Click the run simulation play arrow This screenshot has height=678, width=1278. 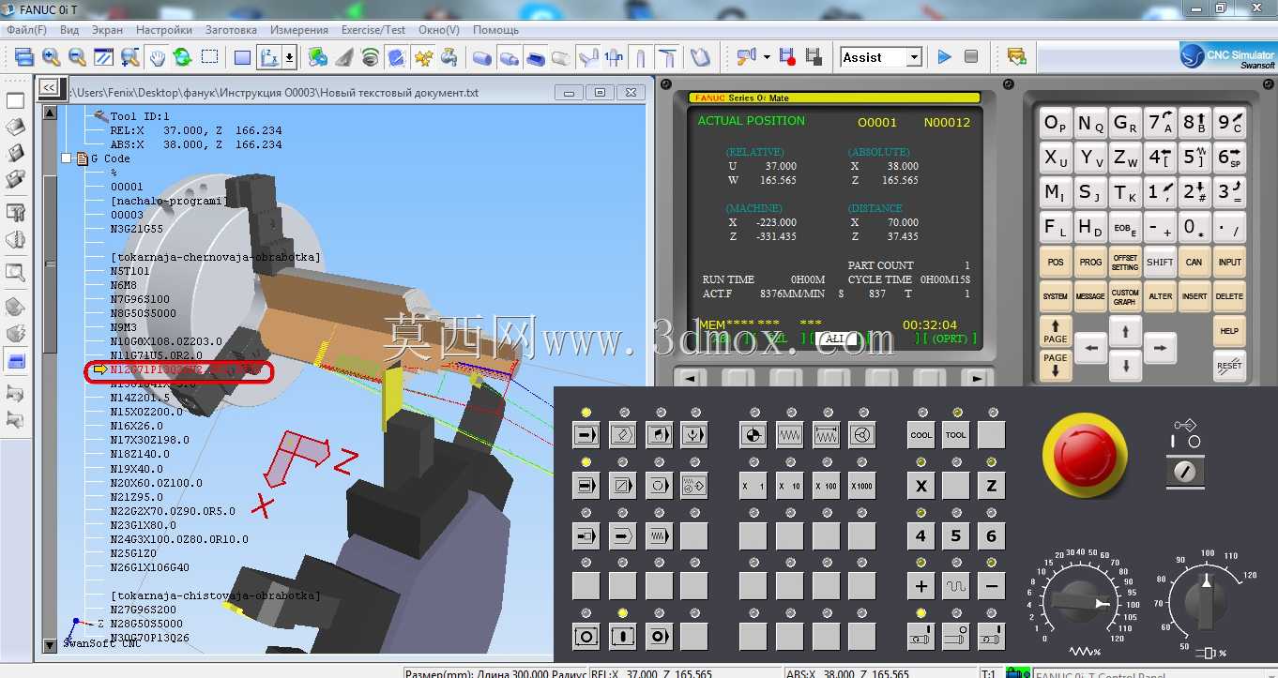click(945, 57)
